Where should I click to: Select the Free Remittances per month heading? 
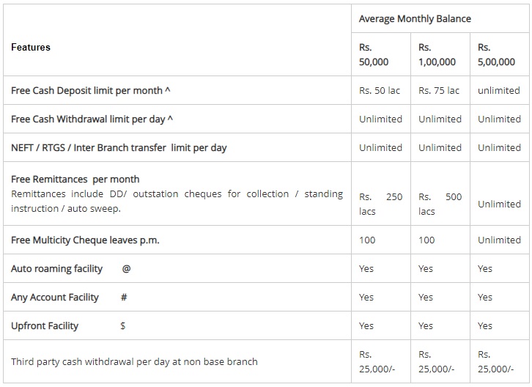(75, 180)
